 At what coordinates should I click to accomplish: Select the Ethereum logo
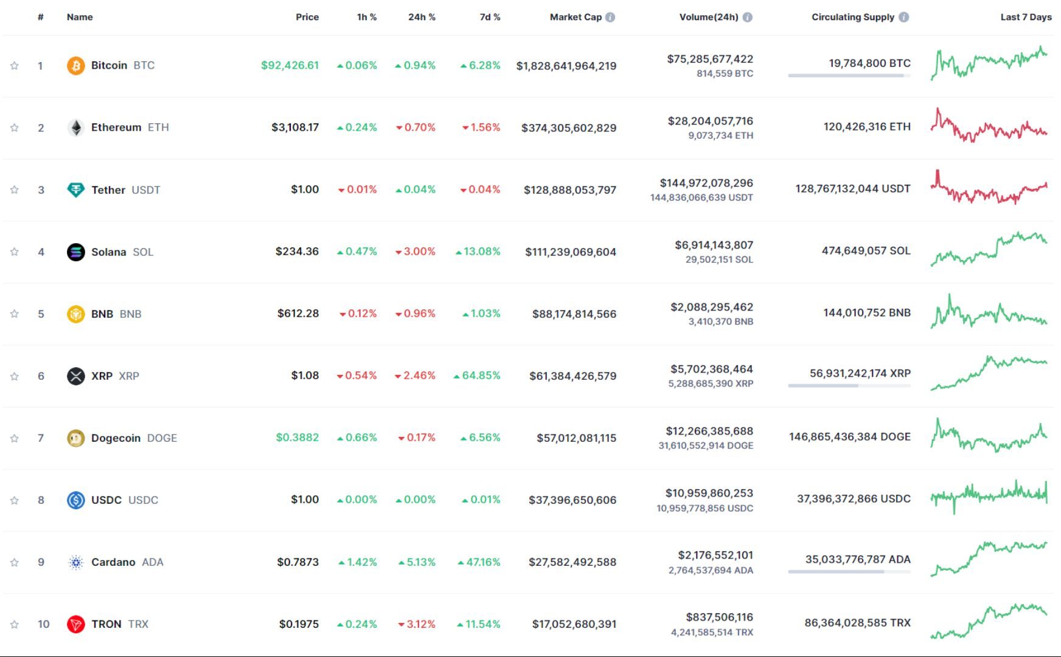pyautogui.click(x=75, y=127)
